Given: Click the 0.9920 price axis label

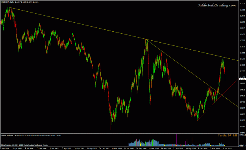Looking at the screenshot, I should 242,120.
